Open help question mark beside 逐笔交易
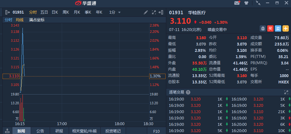Viewport: 291px width, 134px height. [188, 92]
